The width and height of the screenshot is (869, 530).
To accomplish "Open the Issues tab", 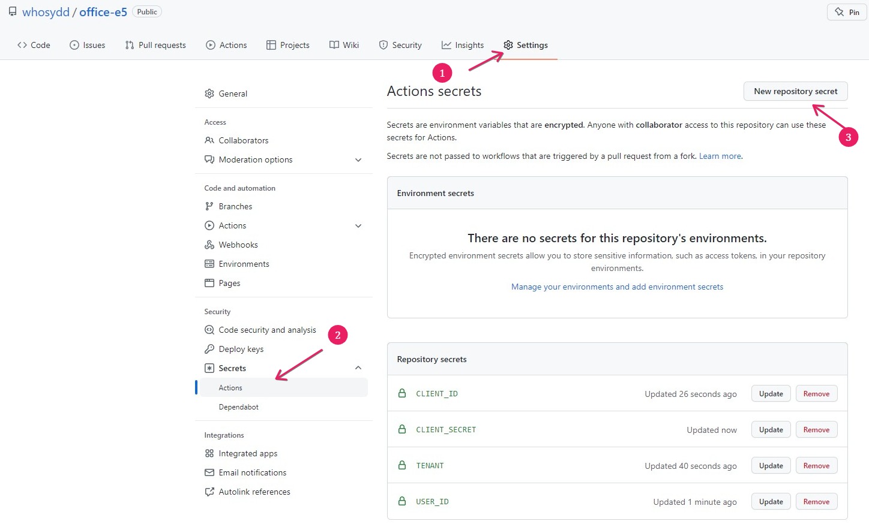I will [x=88, y=45].
